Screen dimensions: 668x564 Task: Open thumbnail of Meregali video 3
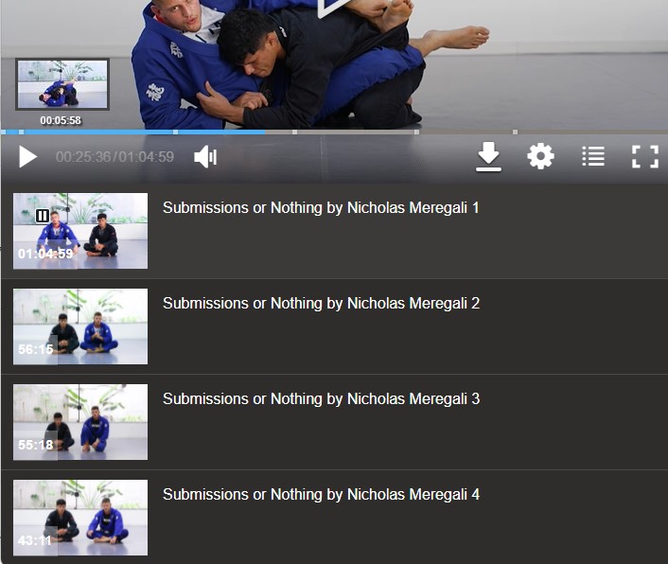(x=80, y=422)
